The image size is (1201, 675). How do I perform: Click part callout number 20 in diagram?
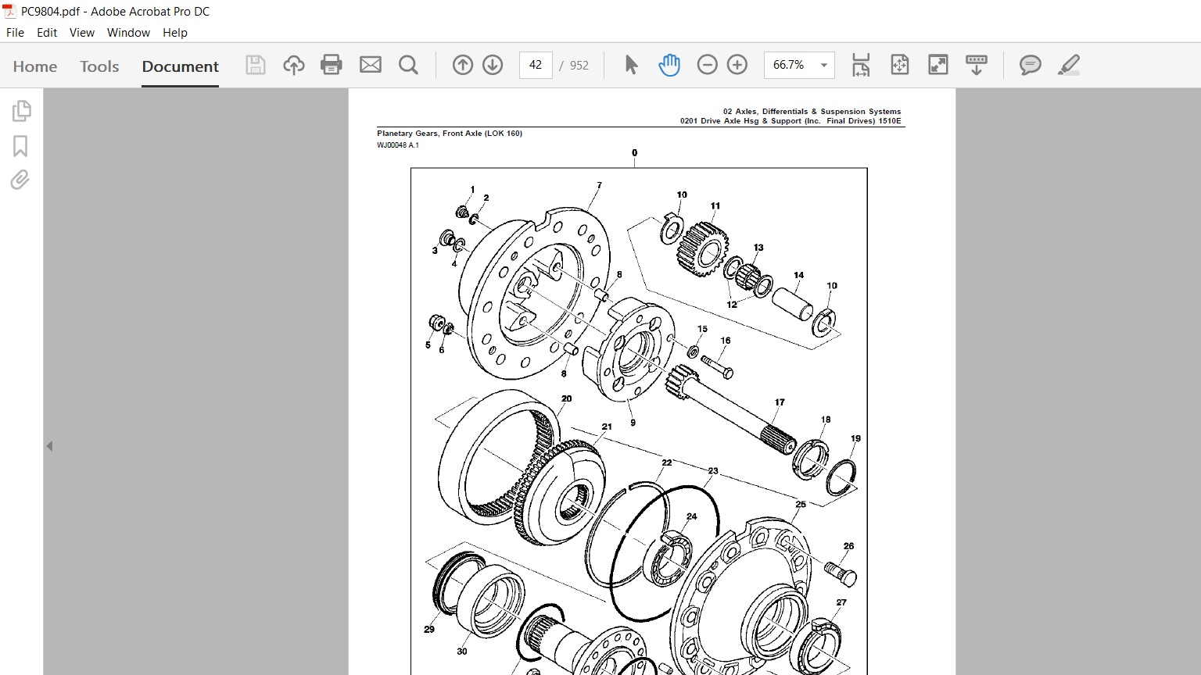click(566, 398)
